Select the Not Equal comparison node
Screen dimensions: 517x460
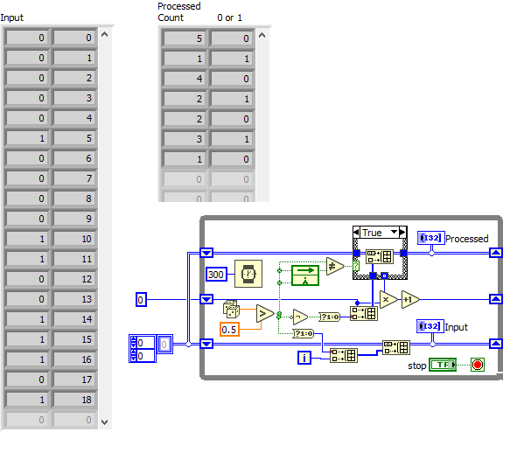click(x=335, y=266)
